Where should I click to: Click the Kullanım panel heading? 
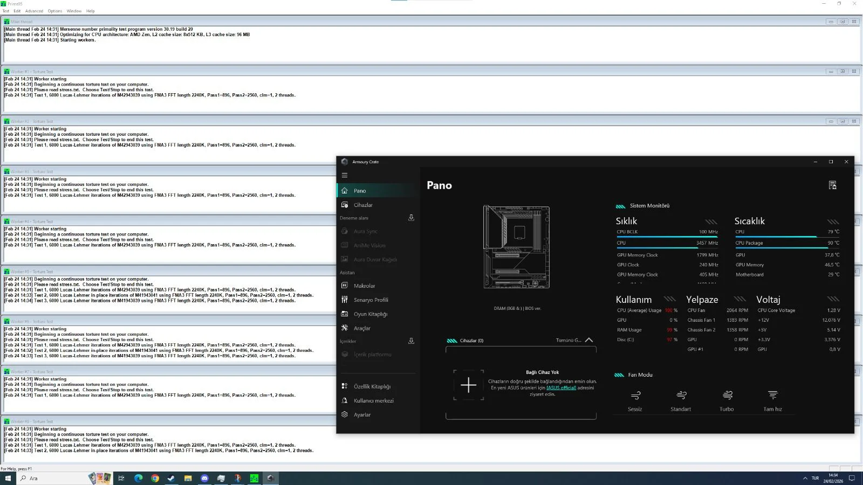(x=634, y=300)
